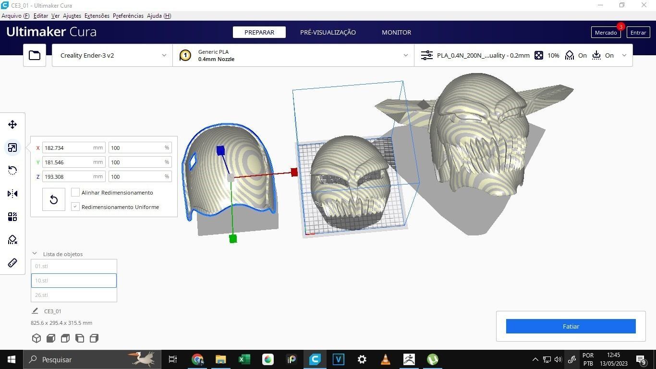656x369 pixels.
Task: Select the Mirror tool
Action: click(x=12, y=194)
